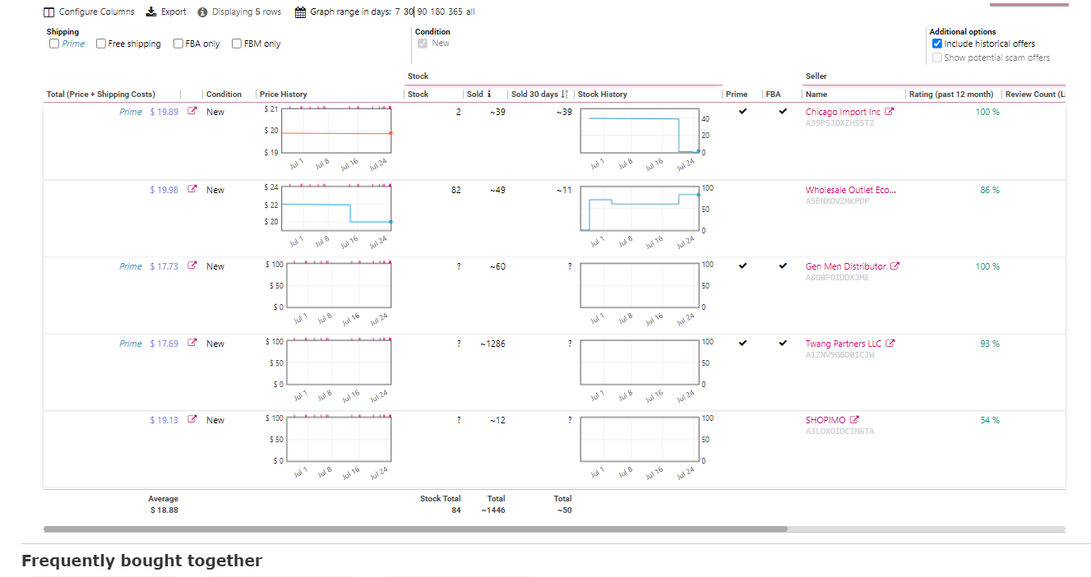Viewport: 1091px width, 577px height.
Task: Uncheck Include historical offers
Action: 937,44
